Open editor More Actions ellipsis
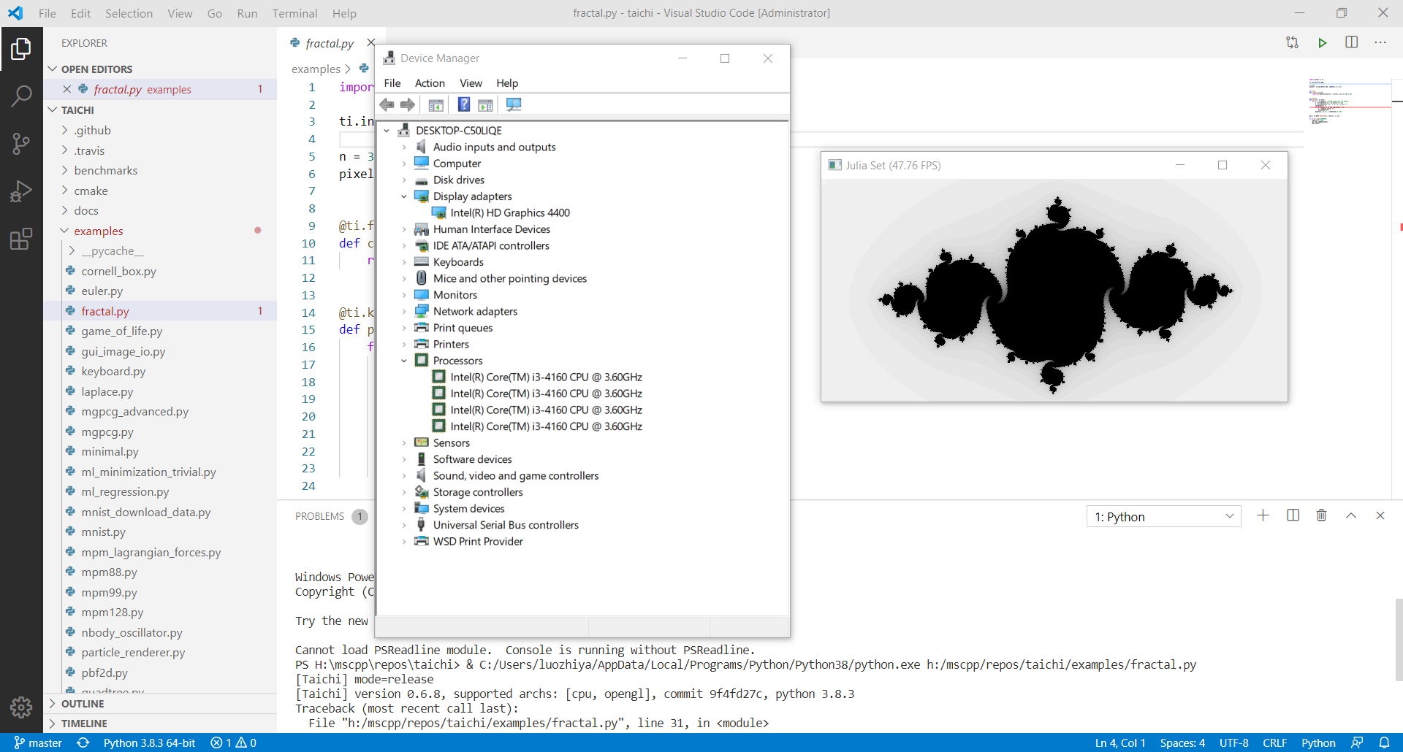Screen dimensions: 1403x752 (1380, 42)
